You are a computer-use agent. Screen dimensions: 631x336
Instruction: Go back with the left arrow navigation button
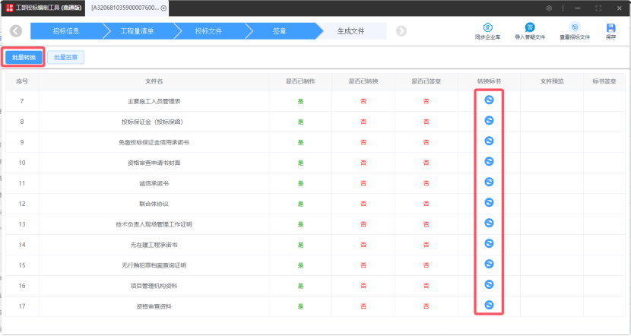tap(16, 31)
